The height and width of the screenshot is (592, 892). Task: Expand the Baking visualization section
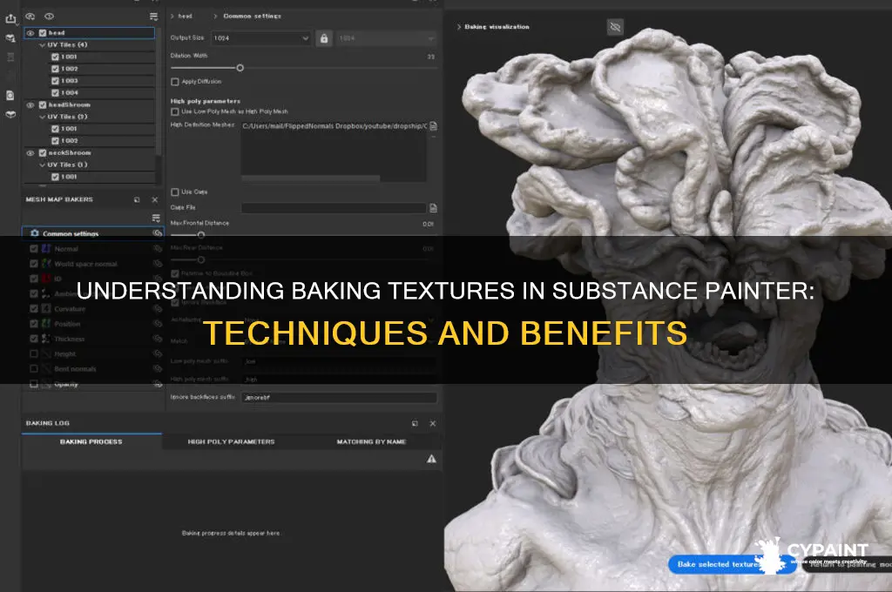pos(459,27)
